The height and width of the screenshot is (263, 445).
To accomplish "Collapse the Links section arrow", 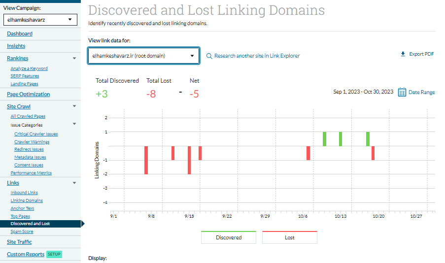I will click(x=74, y=183).
